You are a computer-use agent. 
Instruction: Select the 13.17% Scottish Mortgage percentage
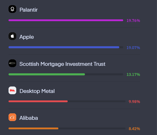tap(133, 75)
